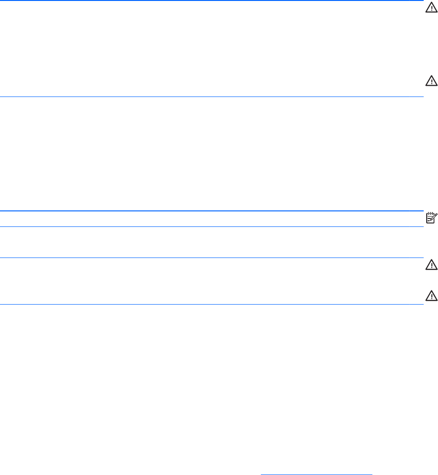The width and height of the screenshot is (438, 475).
Task: Click inside the narrow note section band
Action: point(212,219)
